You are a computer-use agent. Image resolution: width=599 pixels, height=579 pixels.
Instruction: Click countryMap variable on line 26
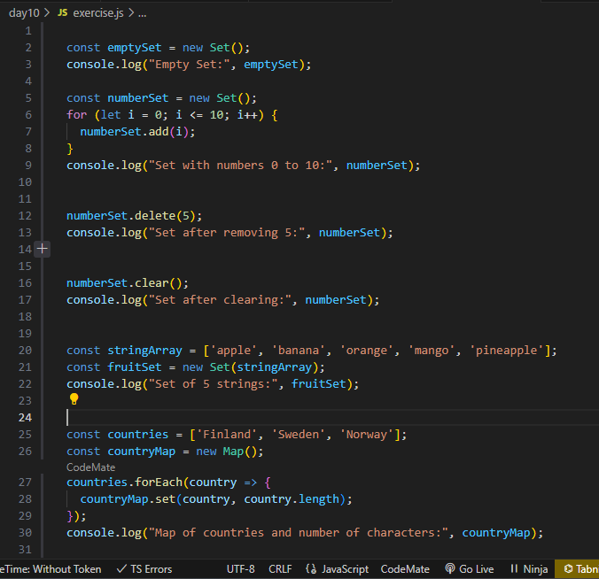[x=142, y=452]
